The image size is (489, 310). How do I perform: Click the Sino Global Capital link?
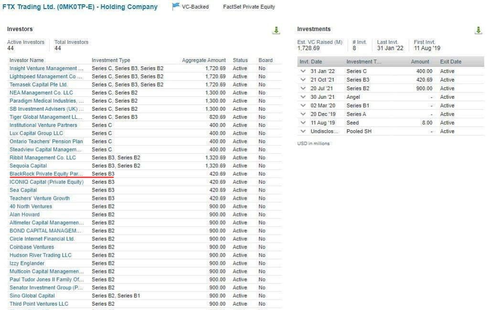point(32,295)
